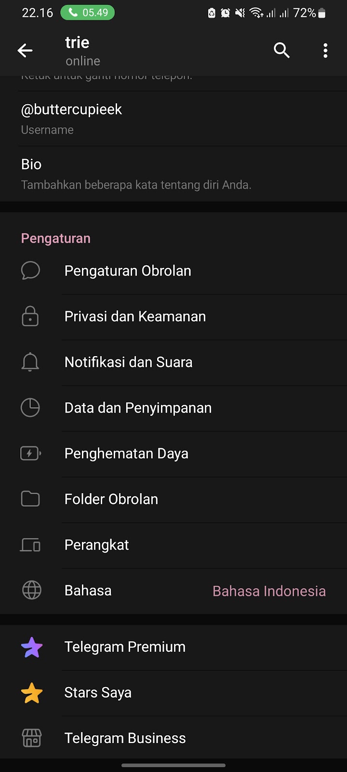Tap the bell notification icon
Screen dimensions: 347x772
[x=30, y=362]
